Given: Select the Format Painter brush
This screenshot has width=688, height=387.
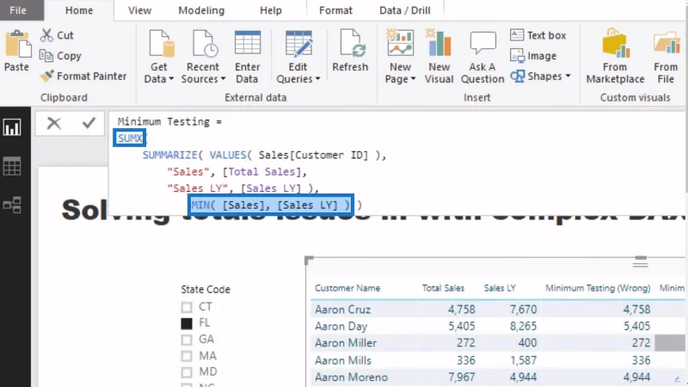Looking at the screenshot, I should click(x=46, y=76).
